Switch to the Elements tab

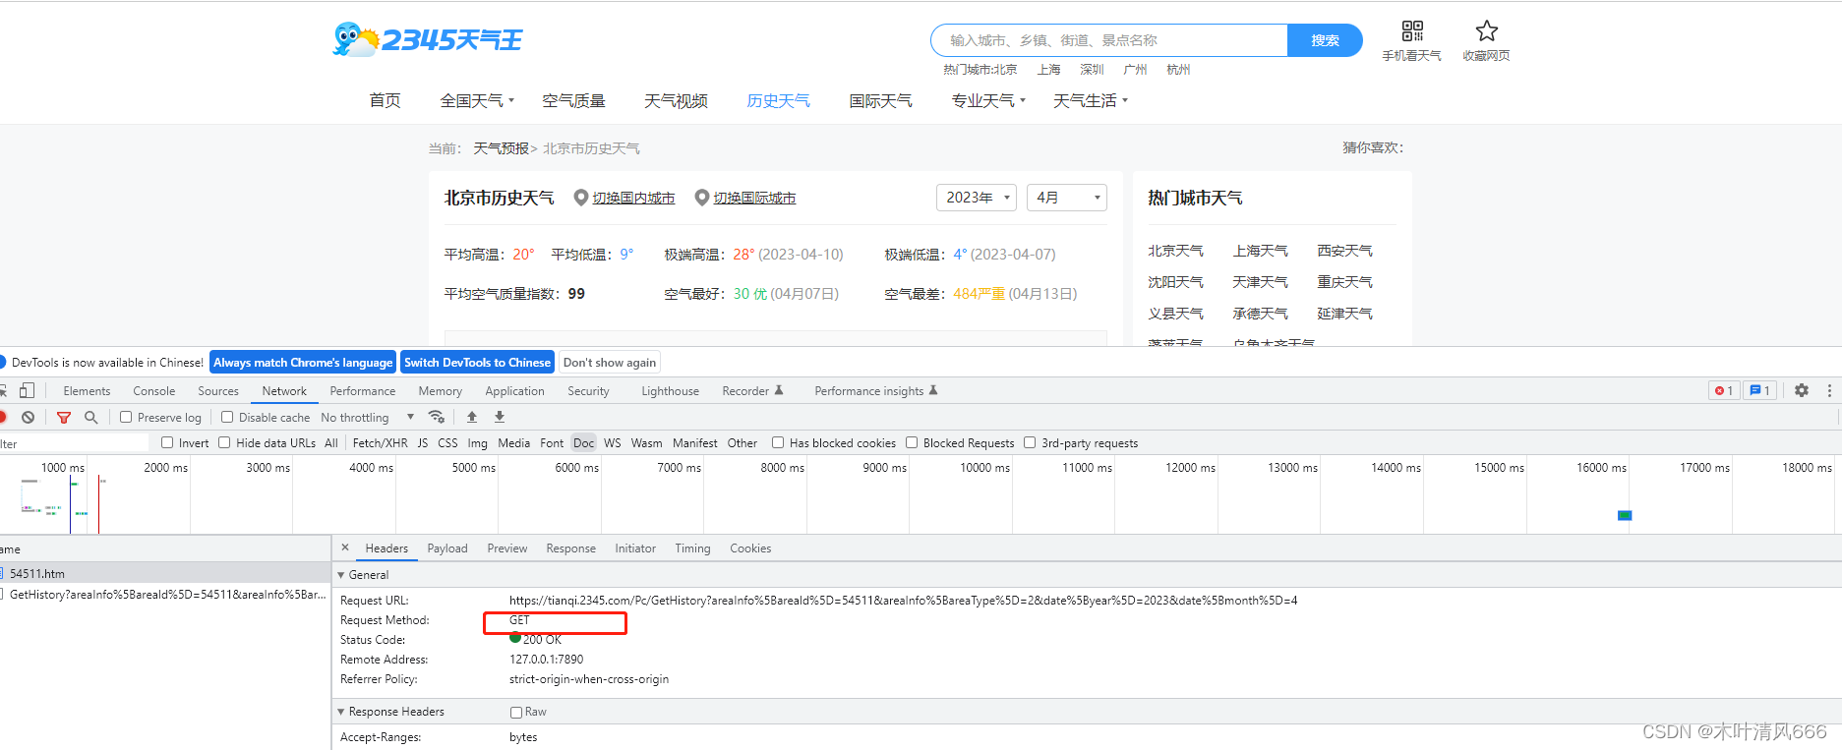[87, 390]
